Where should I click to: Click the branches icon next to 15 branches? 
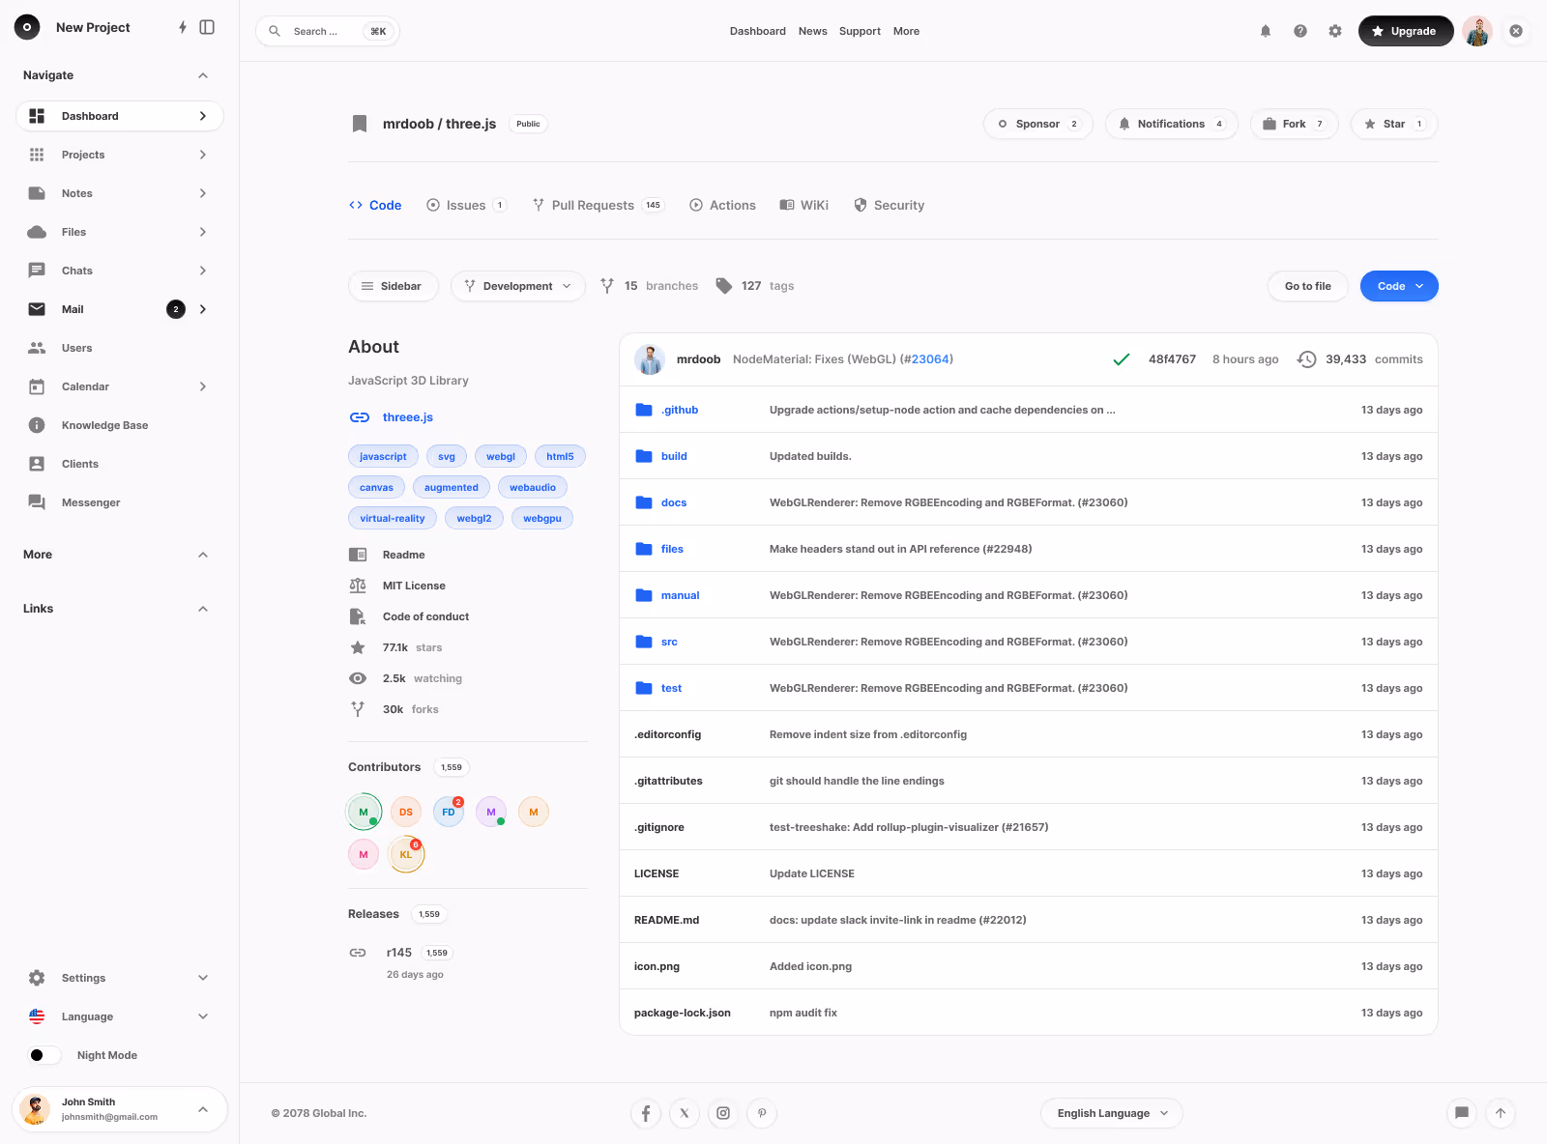click(607, 286)
